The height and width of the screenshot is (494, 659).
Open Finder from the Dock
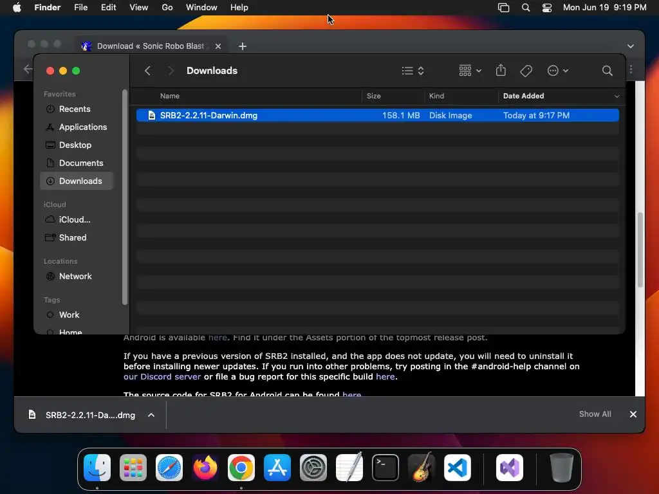tap(97, 468)
